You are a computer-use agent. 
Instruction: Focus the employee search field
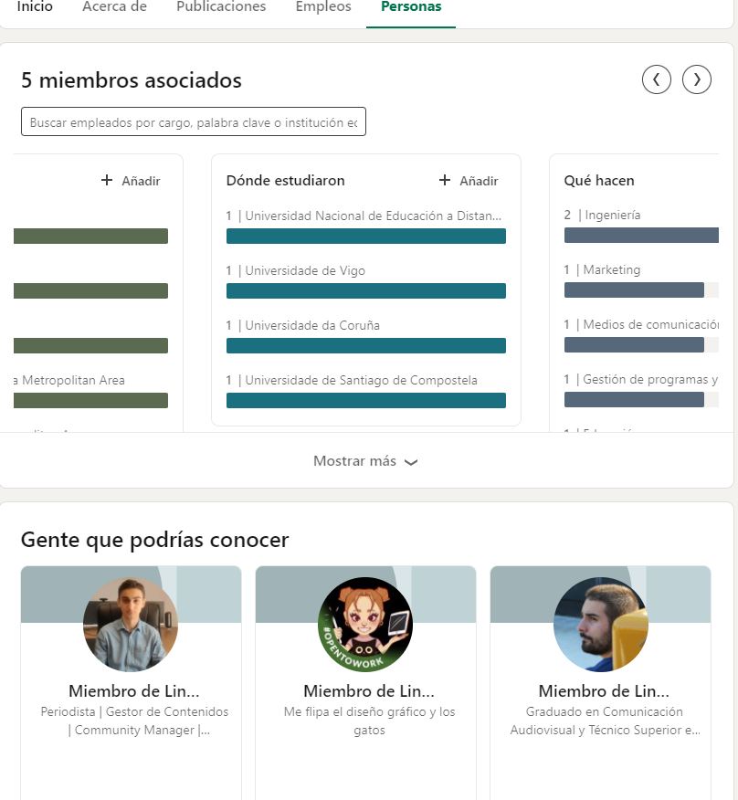tap(194, 122)
